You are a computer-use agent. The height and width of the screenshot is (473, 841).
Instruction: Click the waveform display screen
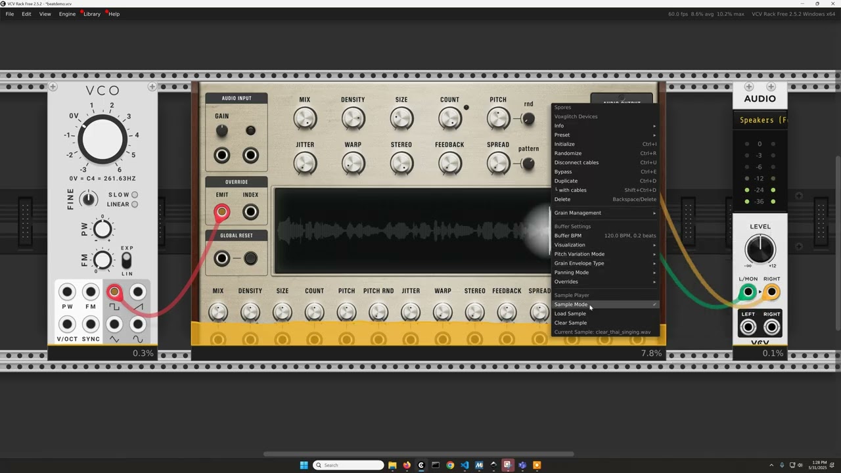tap(412, 231)
